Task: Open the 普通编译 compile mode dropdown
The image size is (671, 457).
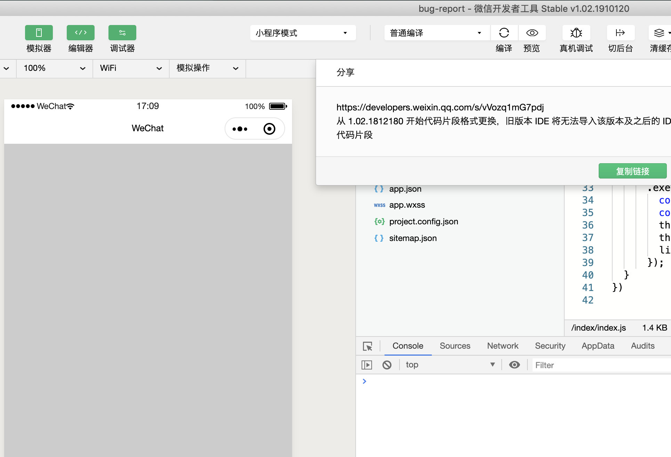Action: point(437,33)
